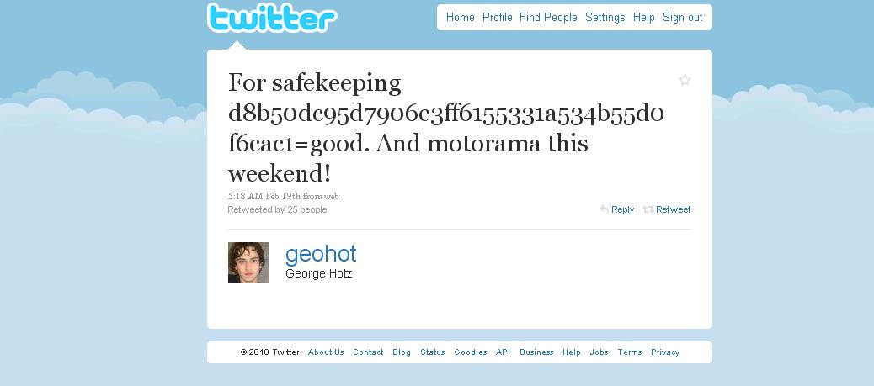Open the About Us footer link
This screenshot has height=386, width=874.
[326, 352]
